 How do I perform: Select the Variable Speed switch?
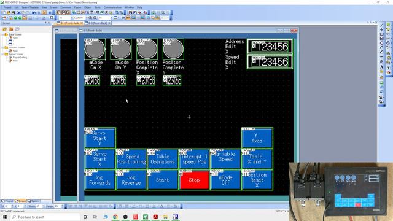click(225, 159)
